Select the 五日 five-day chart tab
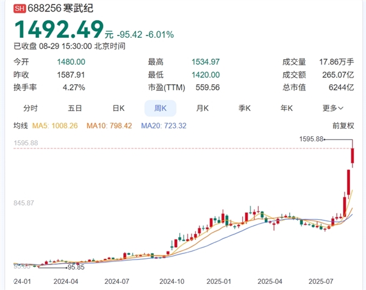Viewport: 366px width, 290px height. tap(75, 108)
